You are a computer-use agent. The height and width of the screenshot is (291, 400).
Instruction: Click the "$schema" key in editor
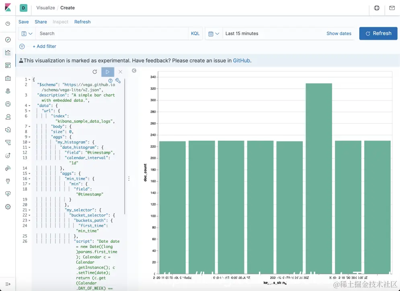pos(47,85)
